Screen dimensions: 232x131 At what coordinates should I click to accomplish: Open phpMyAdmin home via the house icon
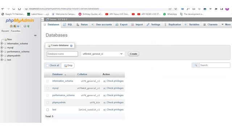click(11, 26)
